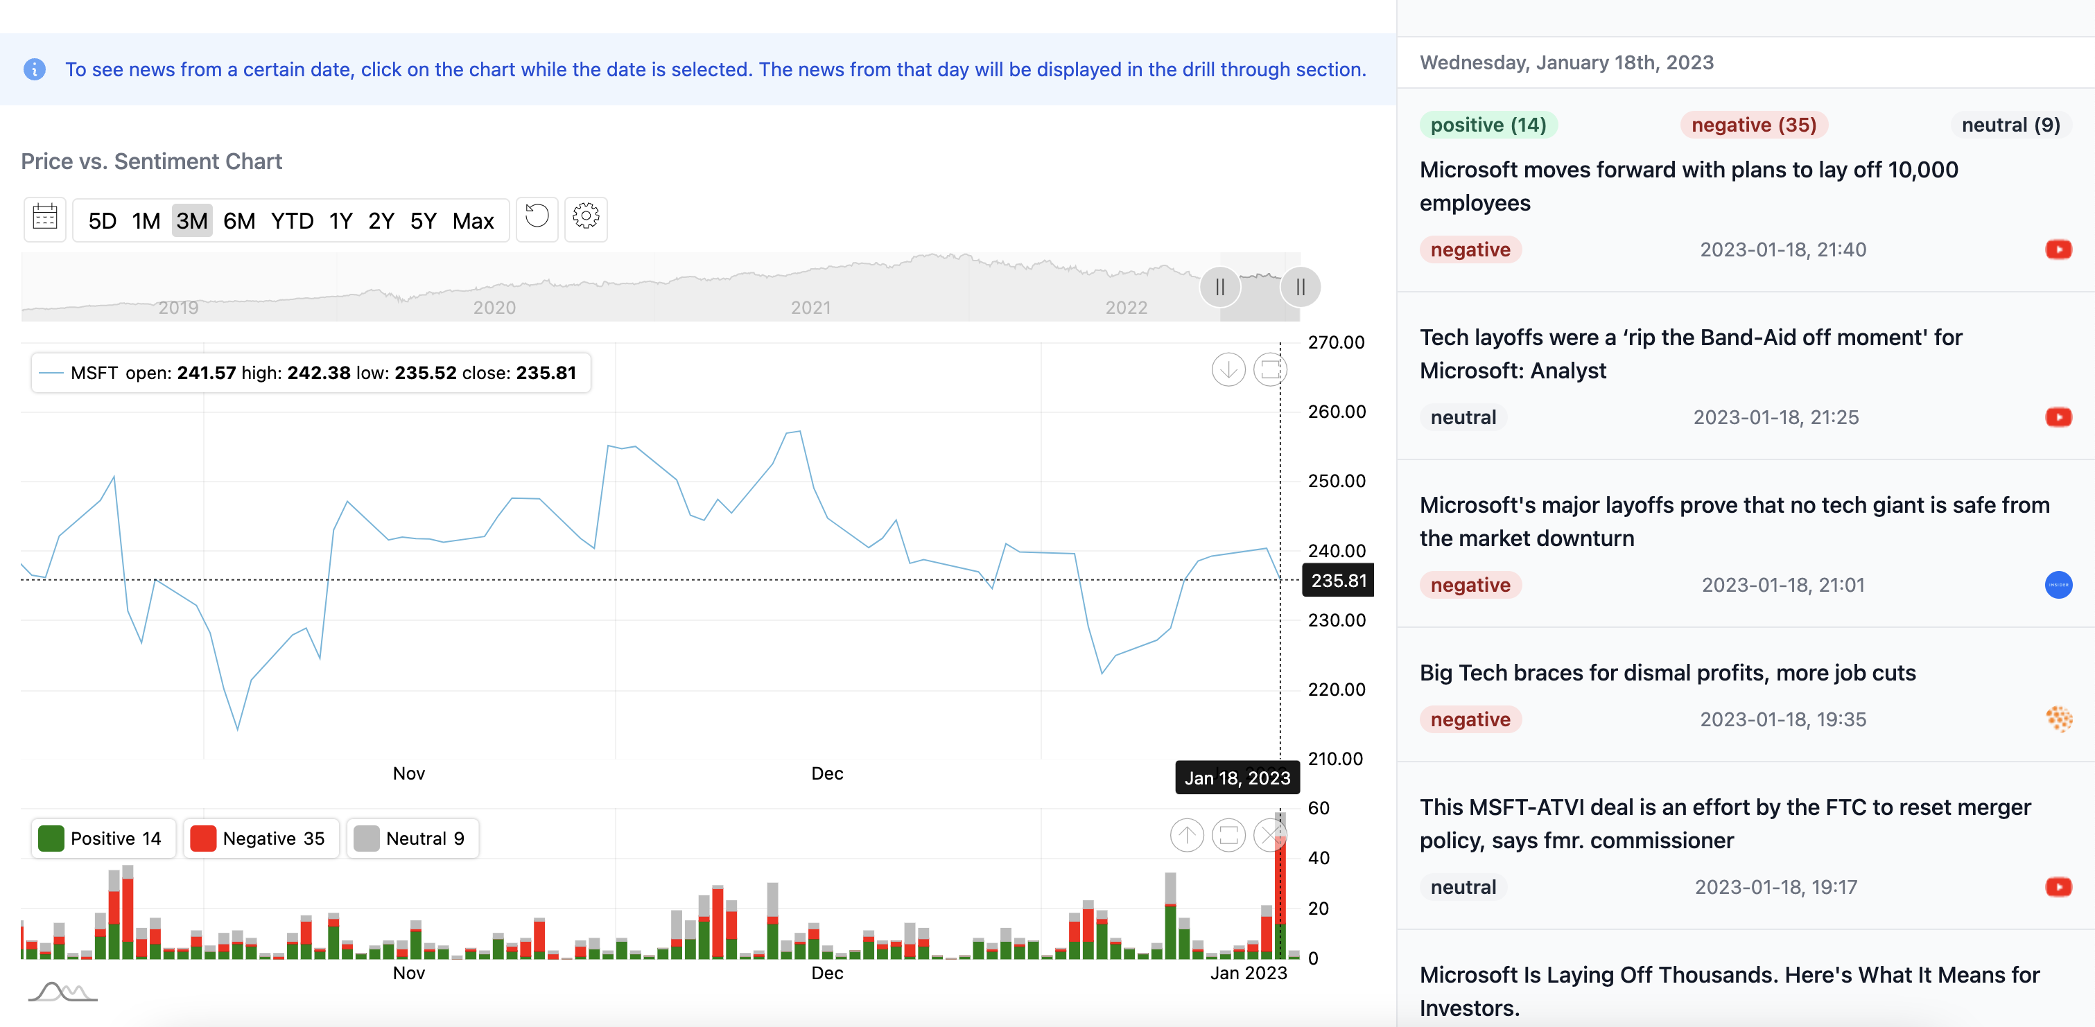Filter news by positive (14) badge
The height and width of the screenshot is (1027, 2095).
coord(1488,125)
